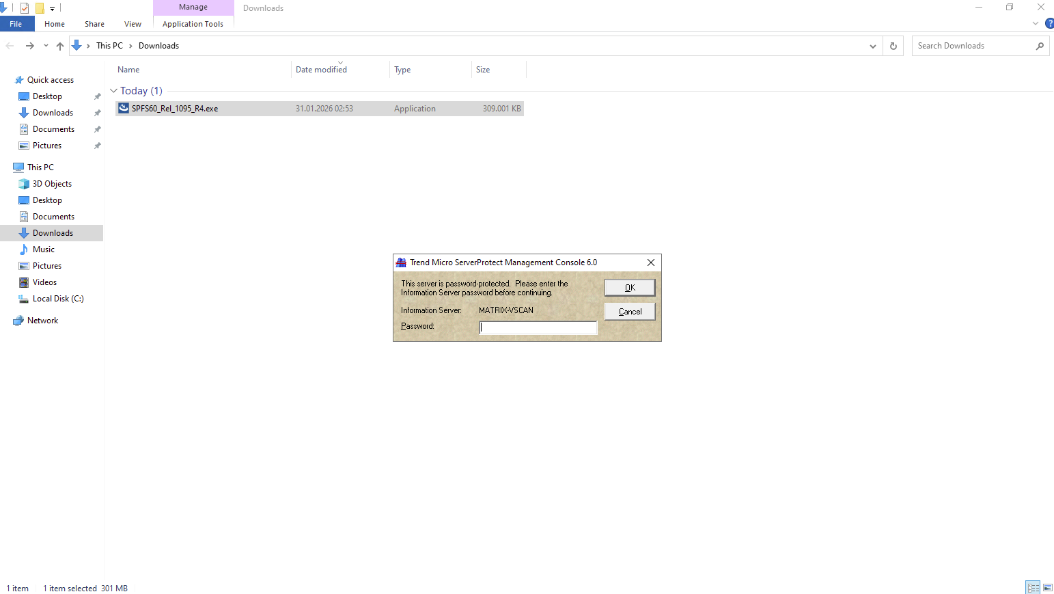Switch to Large icons view layout
1054x594 pixels.
pyautogui.click(x=1047, y=588)
